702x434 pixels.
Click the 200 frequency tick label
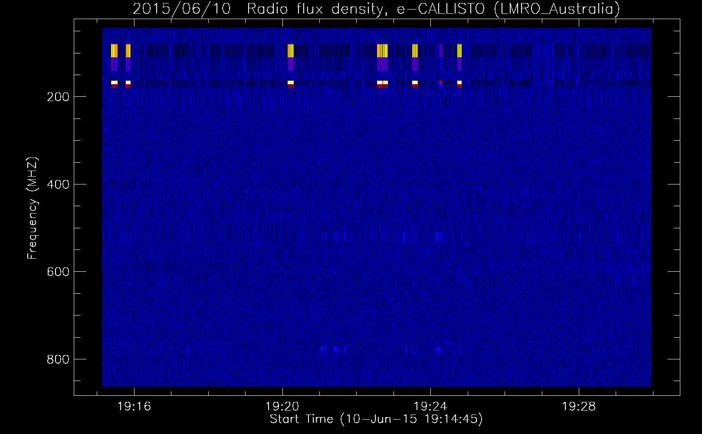pyautogui.click(x=58, y=97)
